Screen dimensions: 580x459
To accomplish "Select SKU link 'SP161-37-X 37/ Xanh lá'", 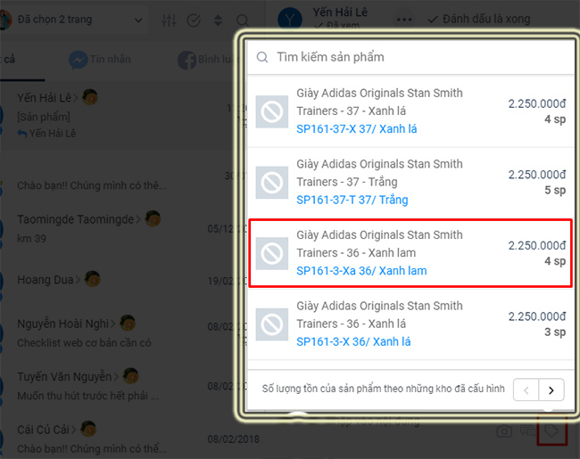I will point(357,129).
